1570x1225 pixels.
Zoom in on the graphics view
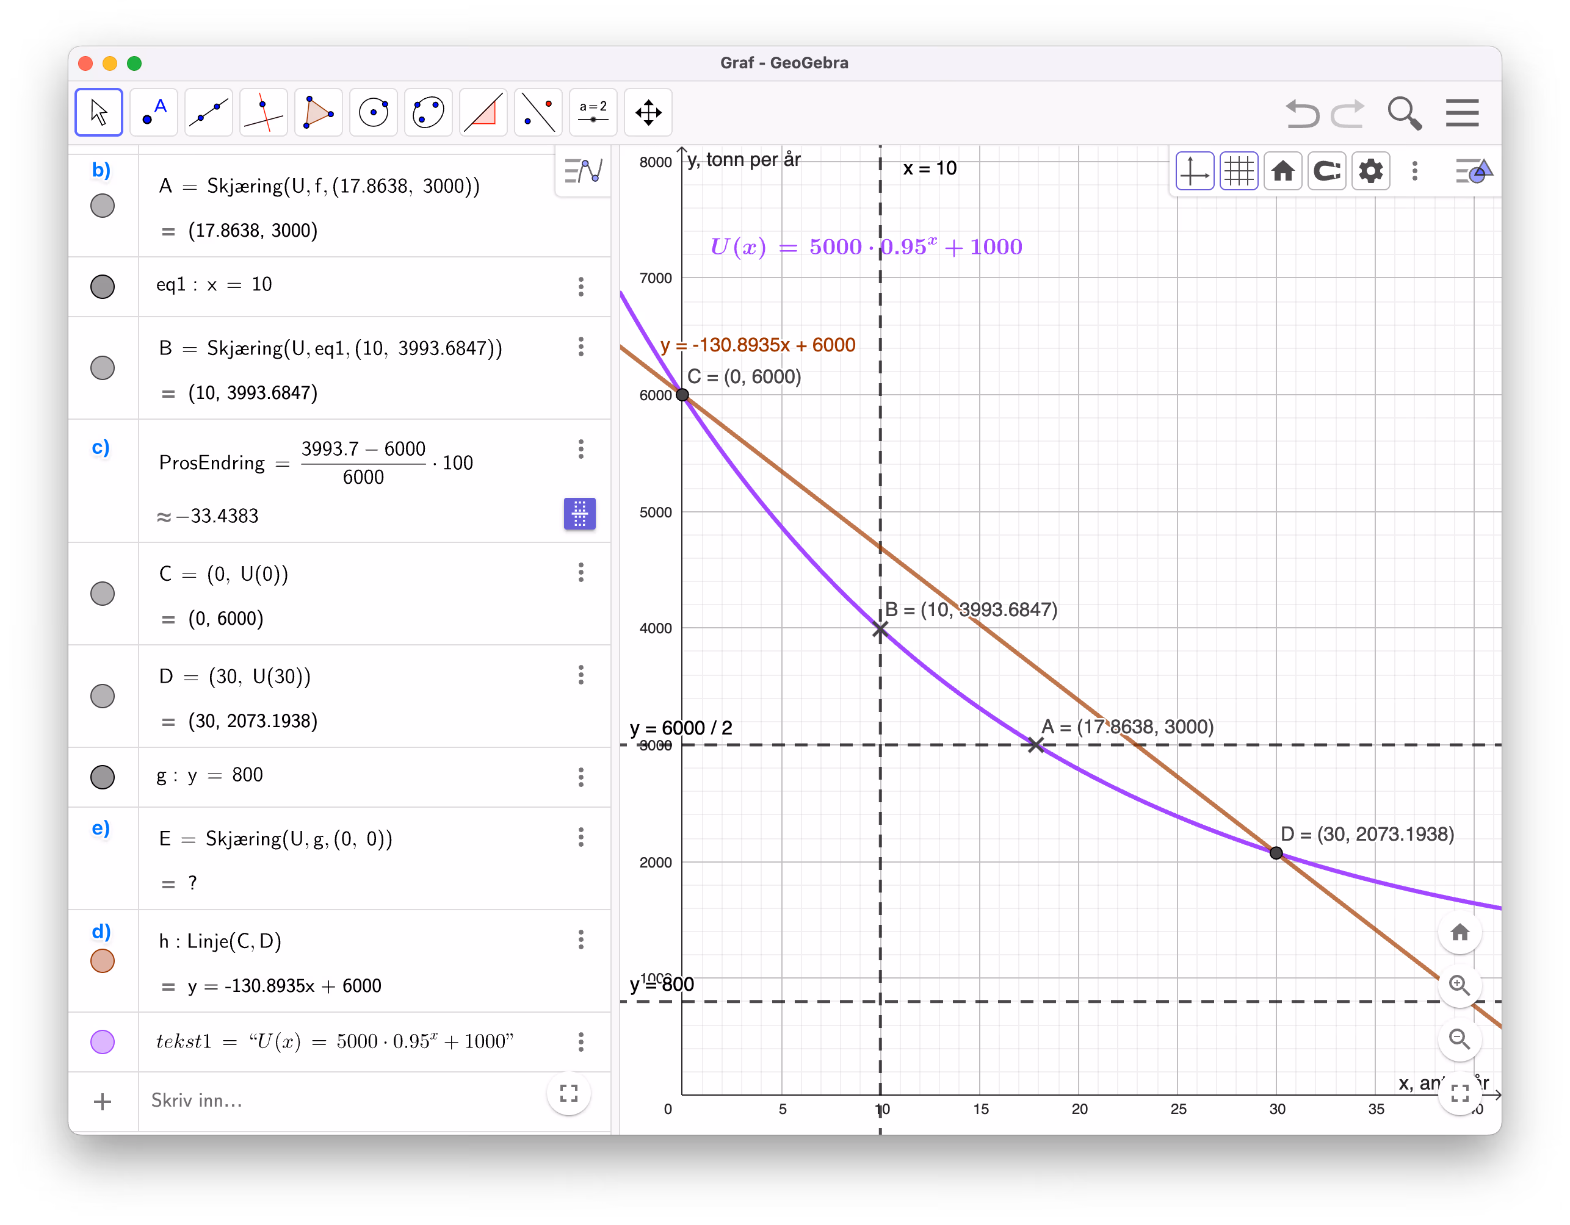1460,985
